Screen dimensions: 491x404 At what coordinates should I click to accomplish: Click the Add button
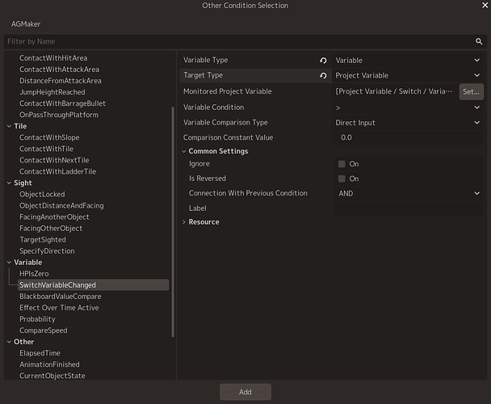(x=245, y=392)
